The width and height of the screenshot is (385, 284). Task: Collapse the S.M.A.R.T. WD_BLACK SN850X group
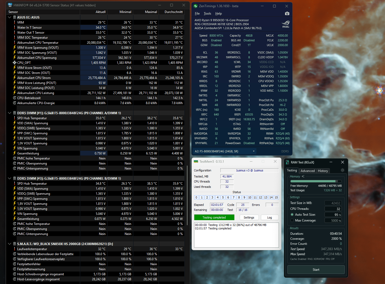pos(10,244)
